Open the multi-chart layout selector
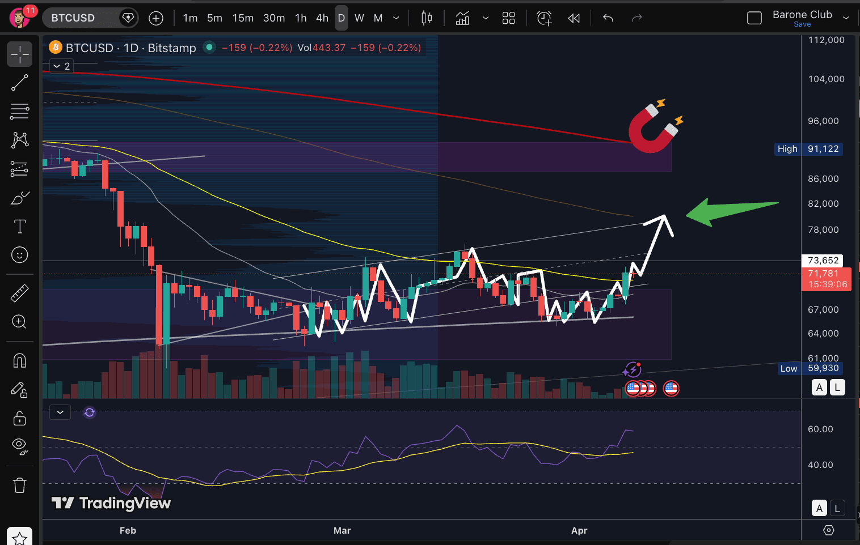 (x=508, y=18)
